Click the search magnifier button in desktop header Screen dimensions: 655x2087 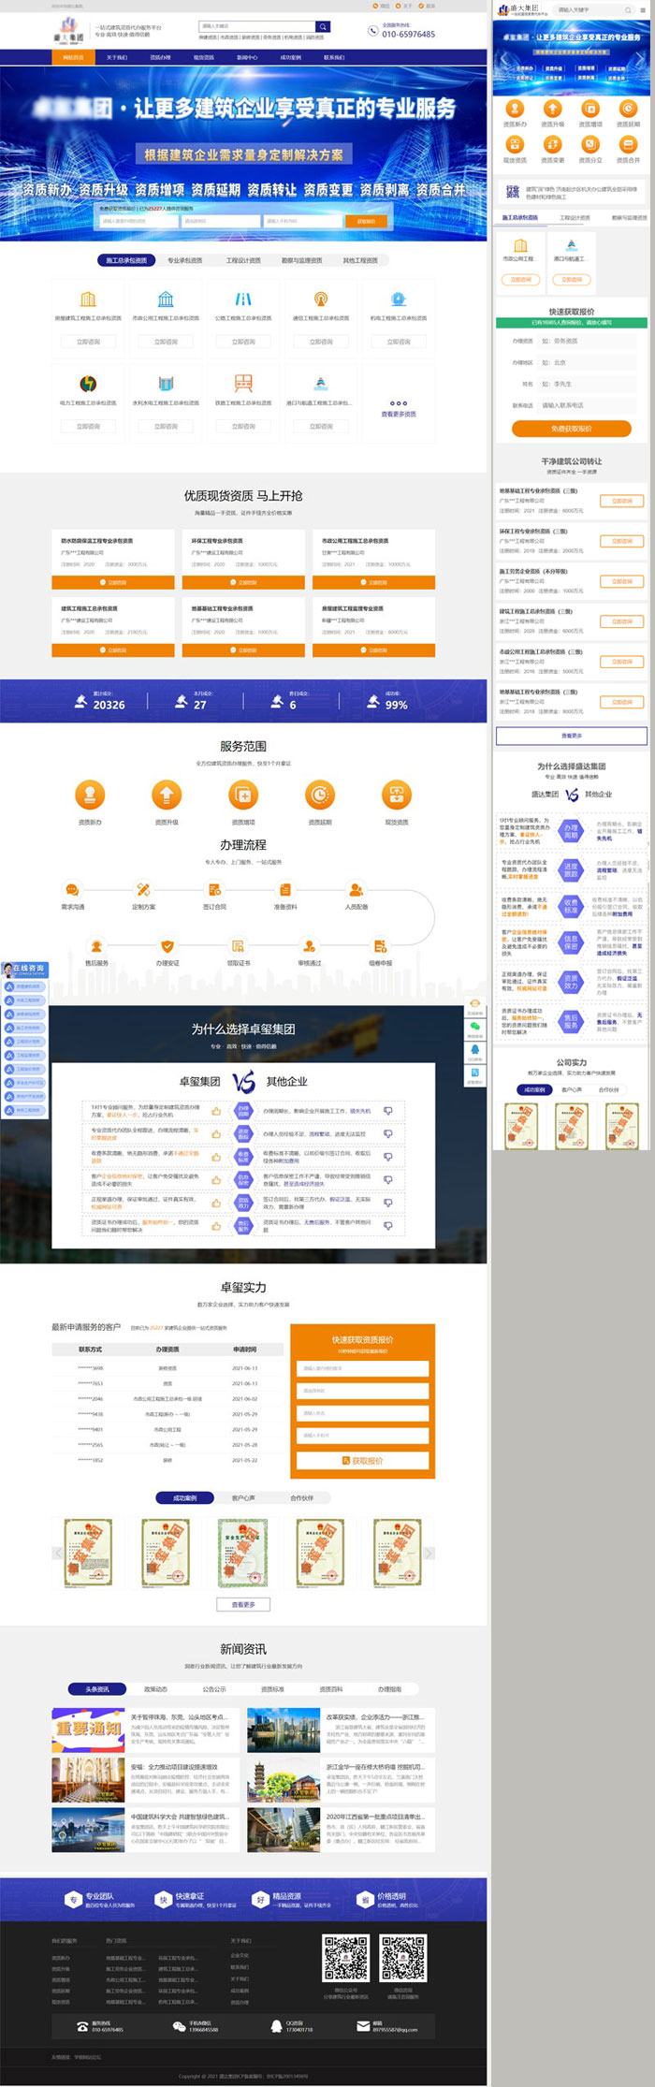[323, 26]
